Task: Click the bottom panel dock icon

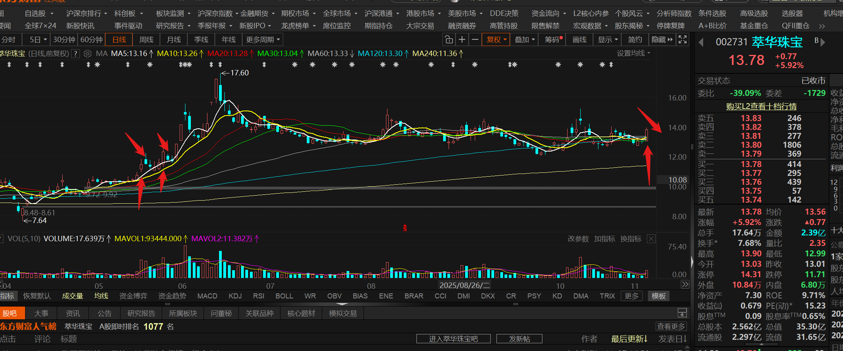Action: [682, 313]
